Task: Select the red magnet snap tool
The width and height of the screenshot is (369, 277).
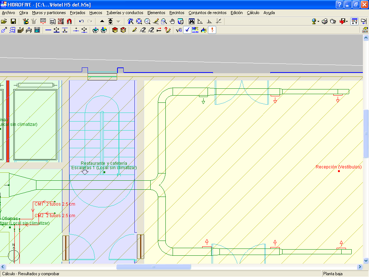Action: pyautogui.click(x=69, y=21)
